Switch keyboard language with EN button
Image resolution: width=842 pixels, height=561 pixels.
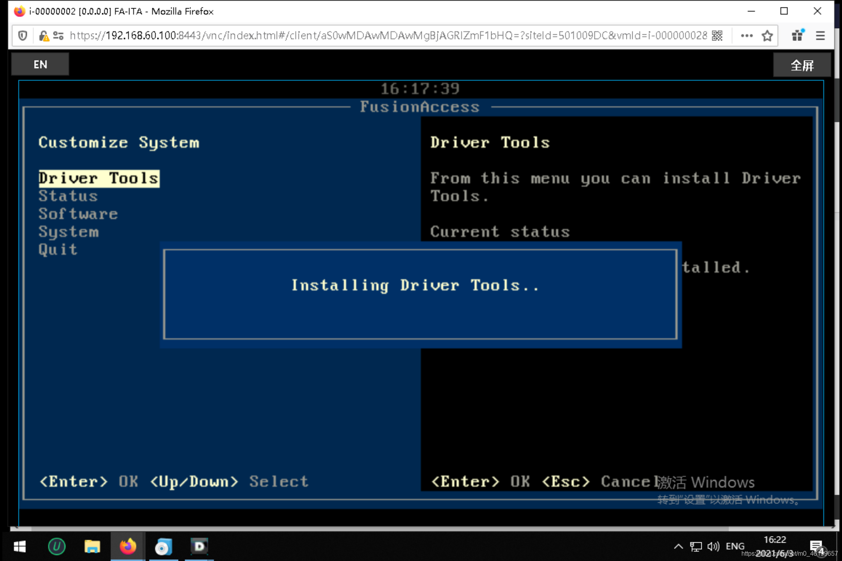(x=40, y=64)
